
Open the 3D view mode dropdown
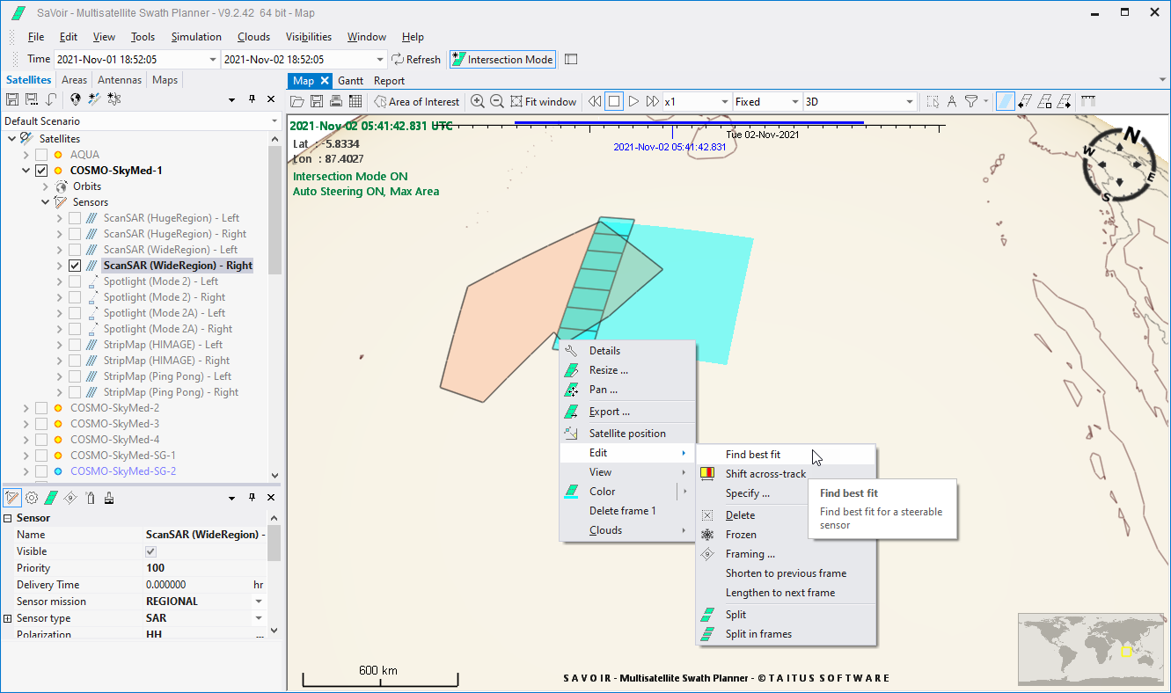tap(910, 102)
